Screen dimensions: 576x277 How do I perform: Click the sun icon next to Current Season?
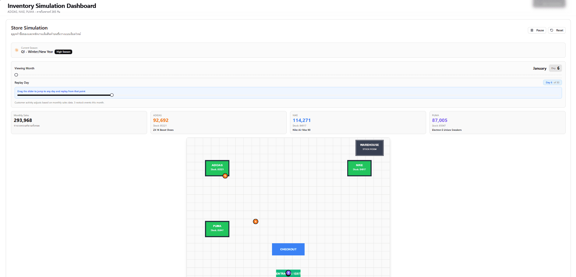pos(17,50)
